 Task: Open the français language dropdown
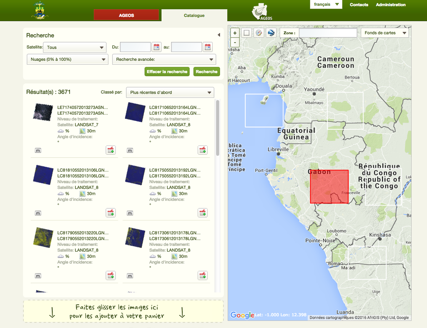pos(326,4)
